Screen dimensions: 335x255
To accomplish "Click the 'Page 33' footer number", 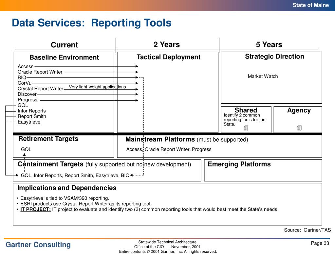I will click(x=320, y=243).
